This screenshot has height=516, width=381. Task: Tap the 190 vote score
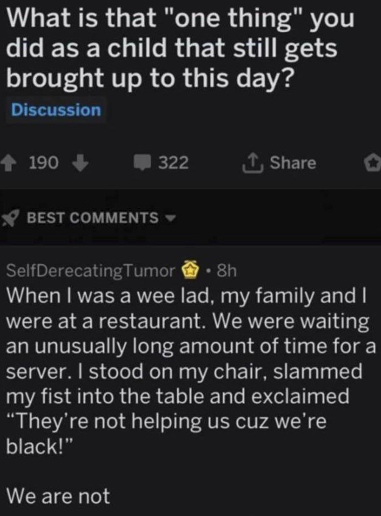point(44,163)
